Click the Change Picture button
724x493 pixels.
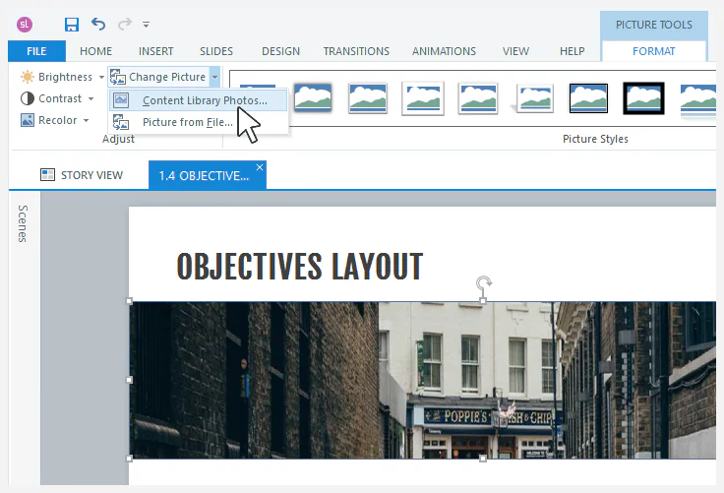tap(158, 77)
